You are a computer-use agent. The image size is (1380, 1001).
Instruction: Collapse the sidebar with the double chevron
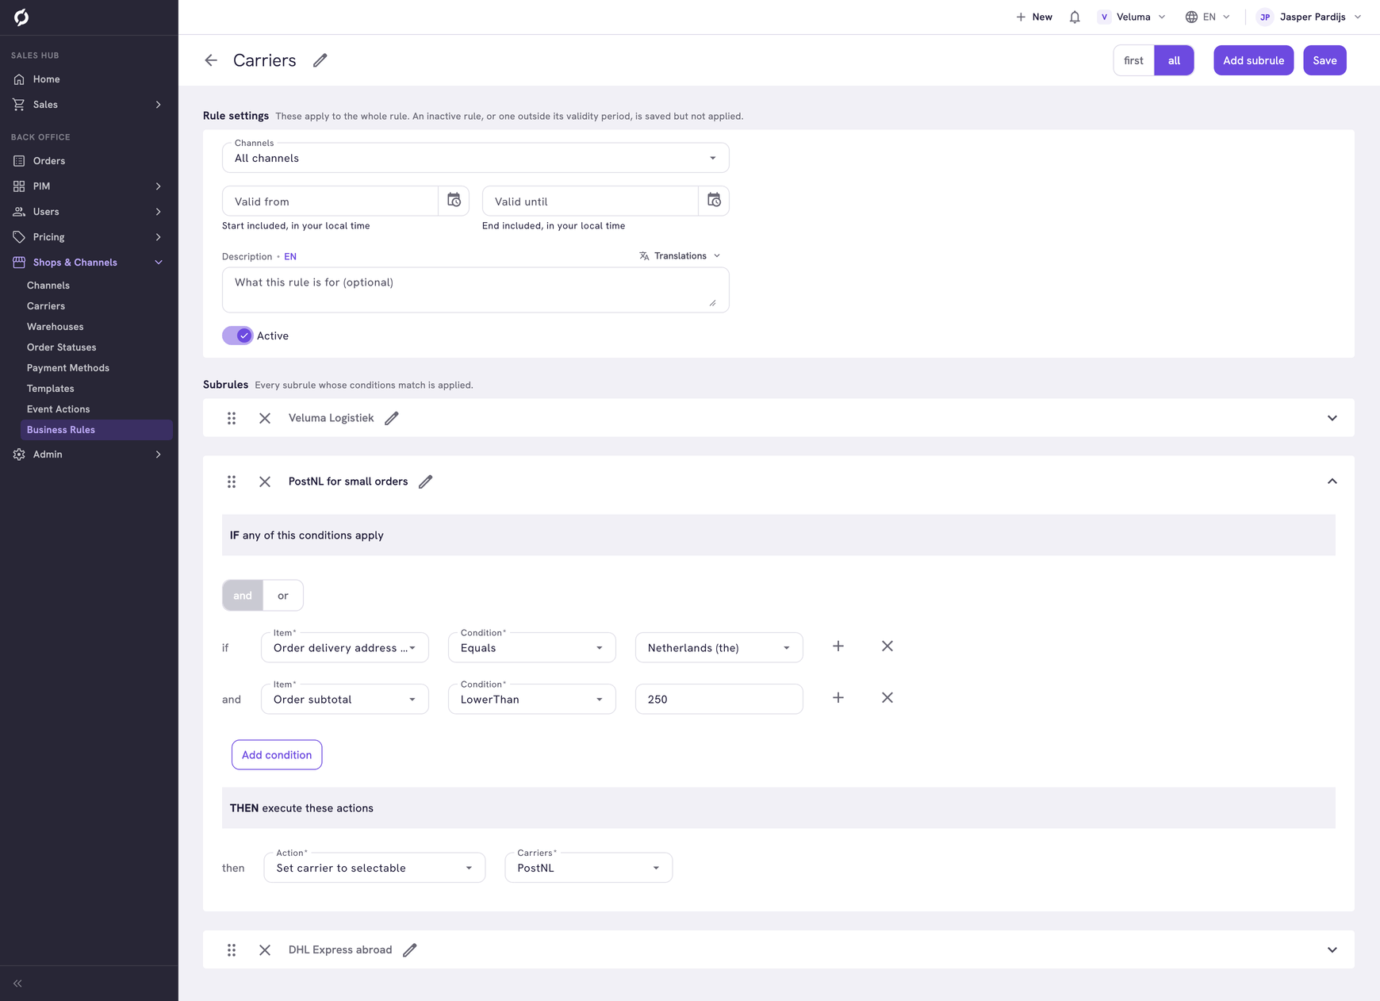(17, 984)
